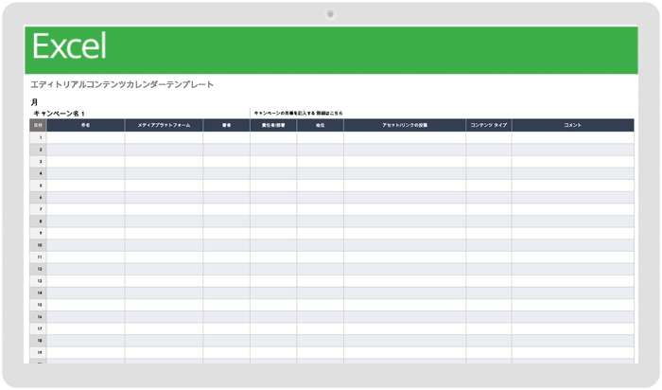This screenshot has height=390, width=662.
Task: Select the date cell numbered 1
Action: pos(39,137)
